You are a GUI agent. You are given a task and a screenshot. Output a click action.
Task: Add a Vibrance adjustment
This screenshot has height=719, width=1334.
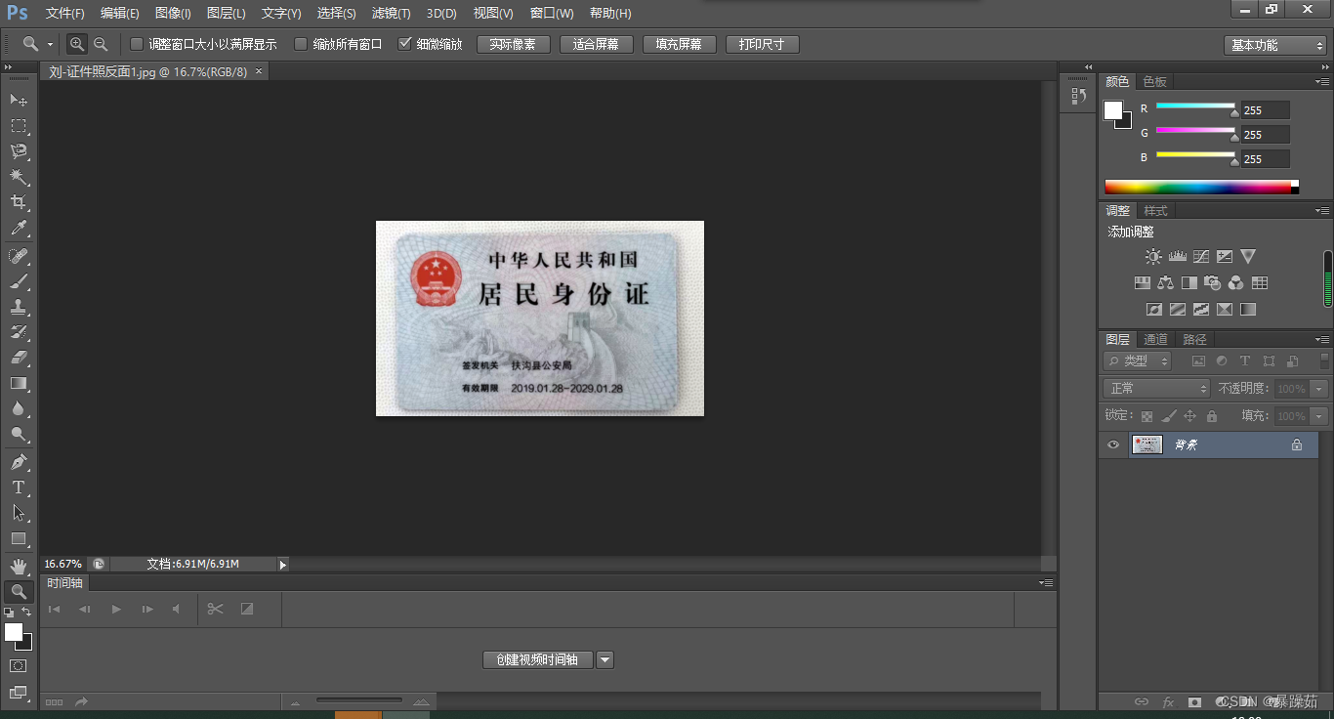tap(1248, 257)
